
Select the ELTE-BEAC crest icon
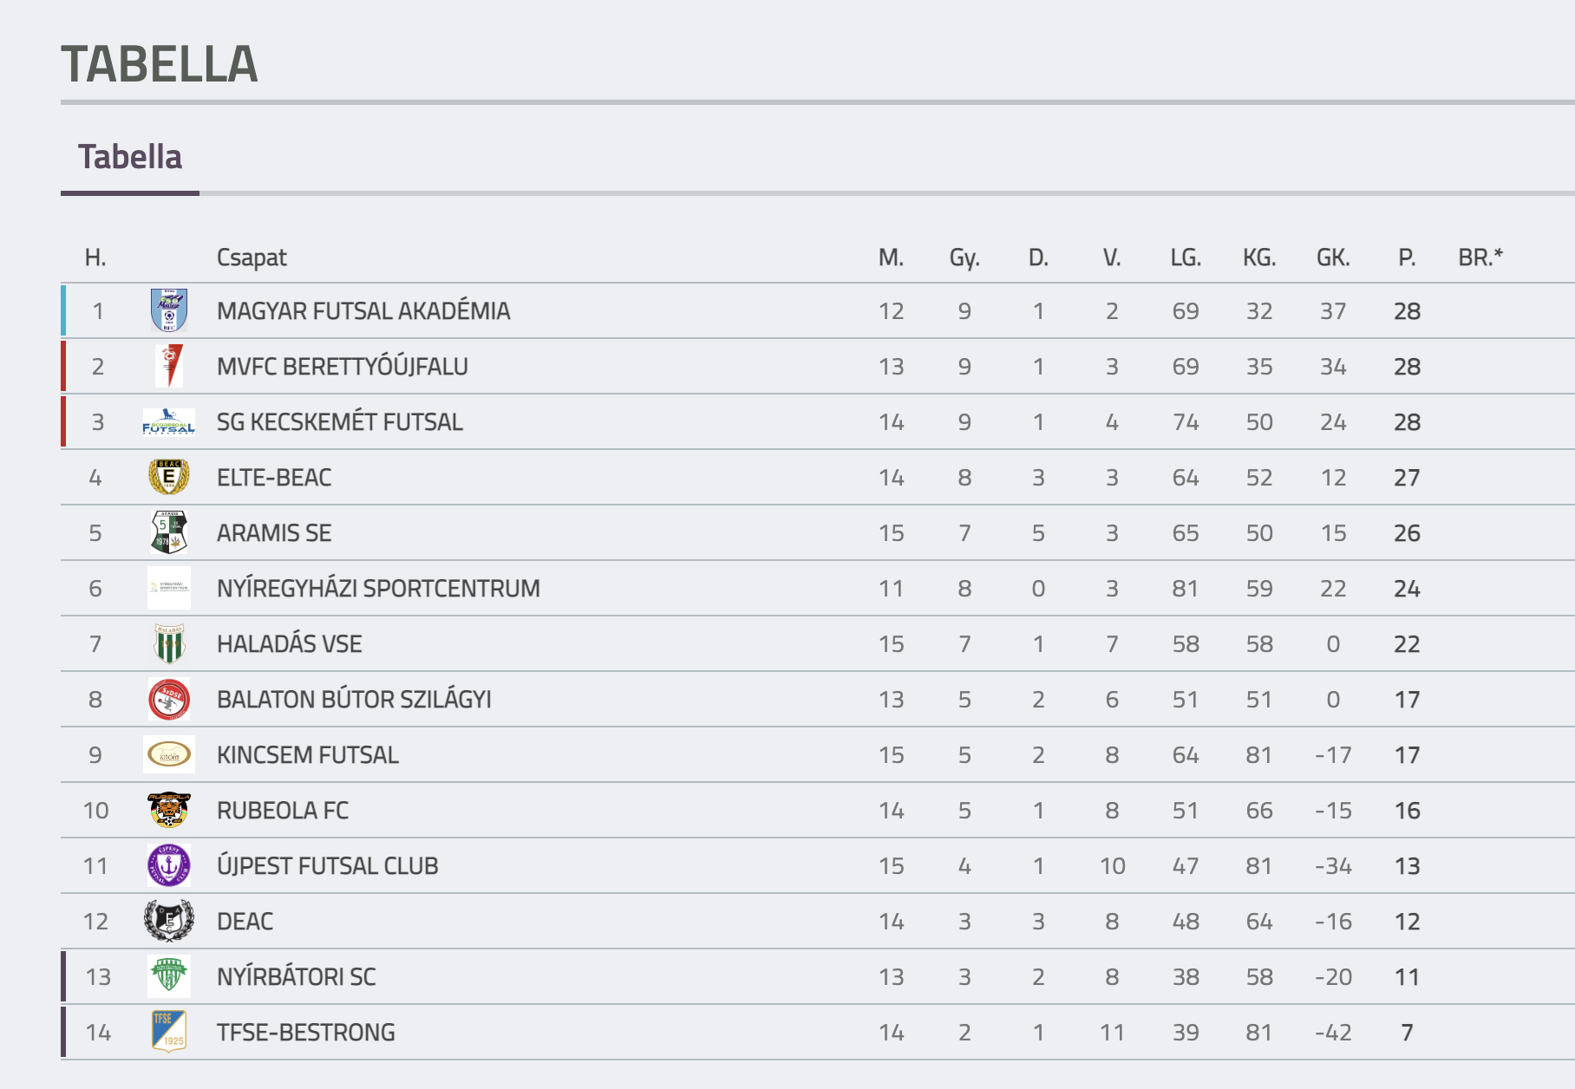(x=169, y=477)
